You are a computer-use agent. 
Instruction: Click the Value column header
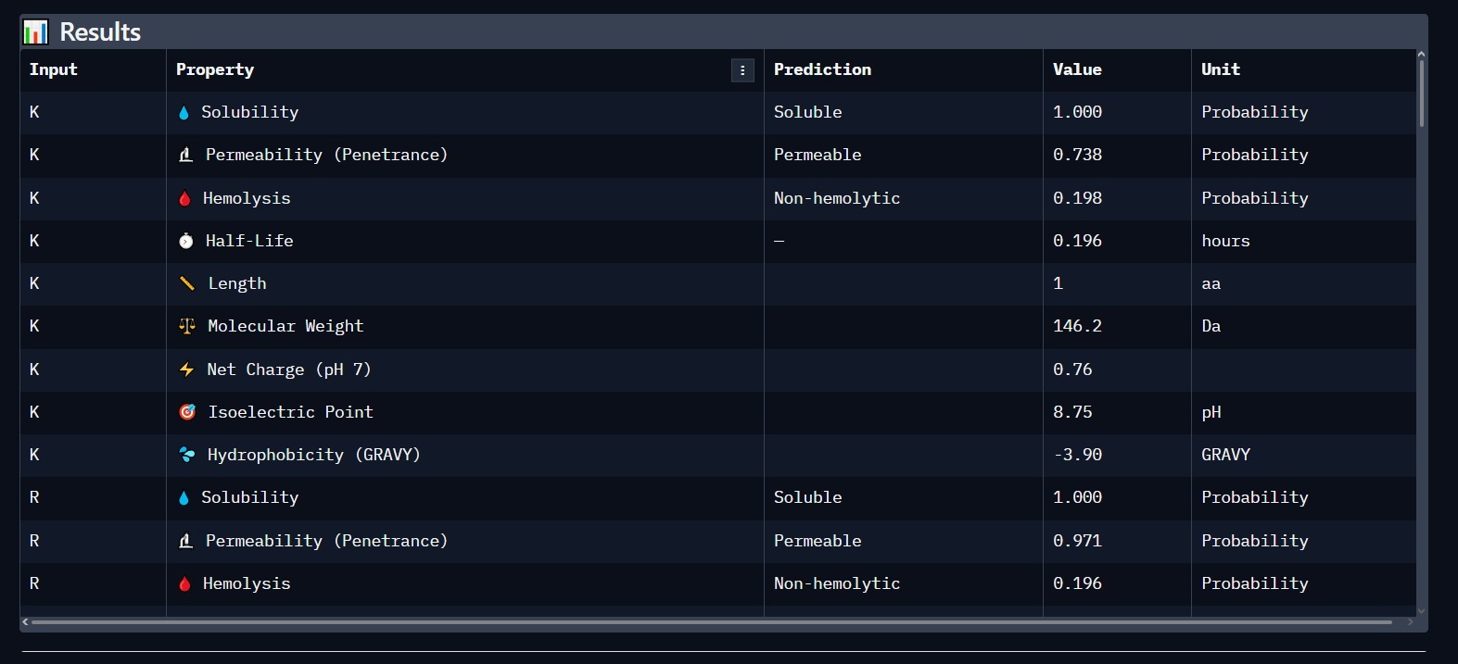click(1077, 69)
